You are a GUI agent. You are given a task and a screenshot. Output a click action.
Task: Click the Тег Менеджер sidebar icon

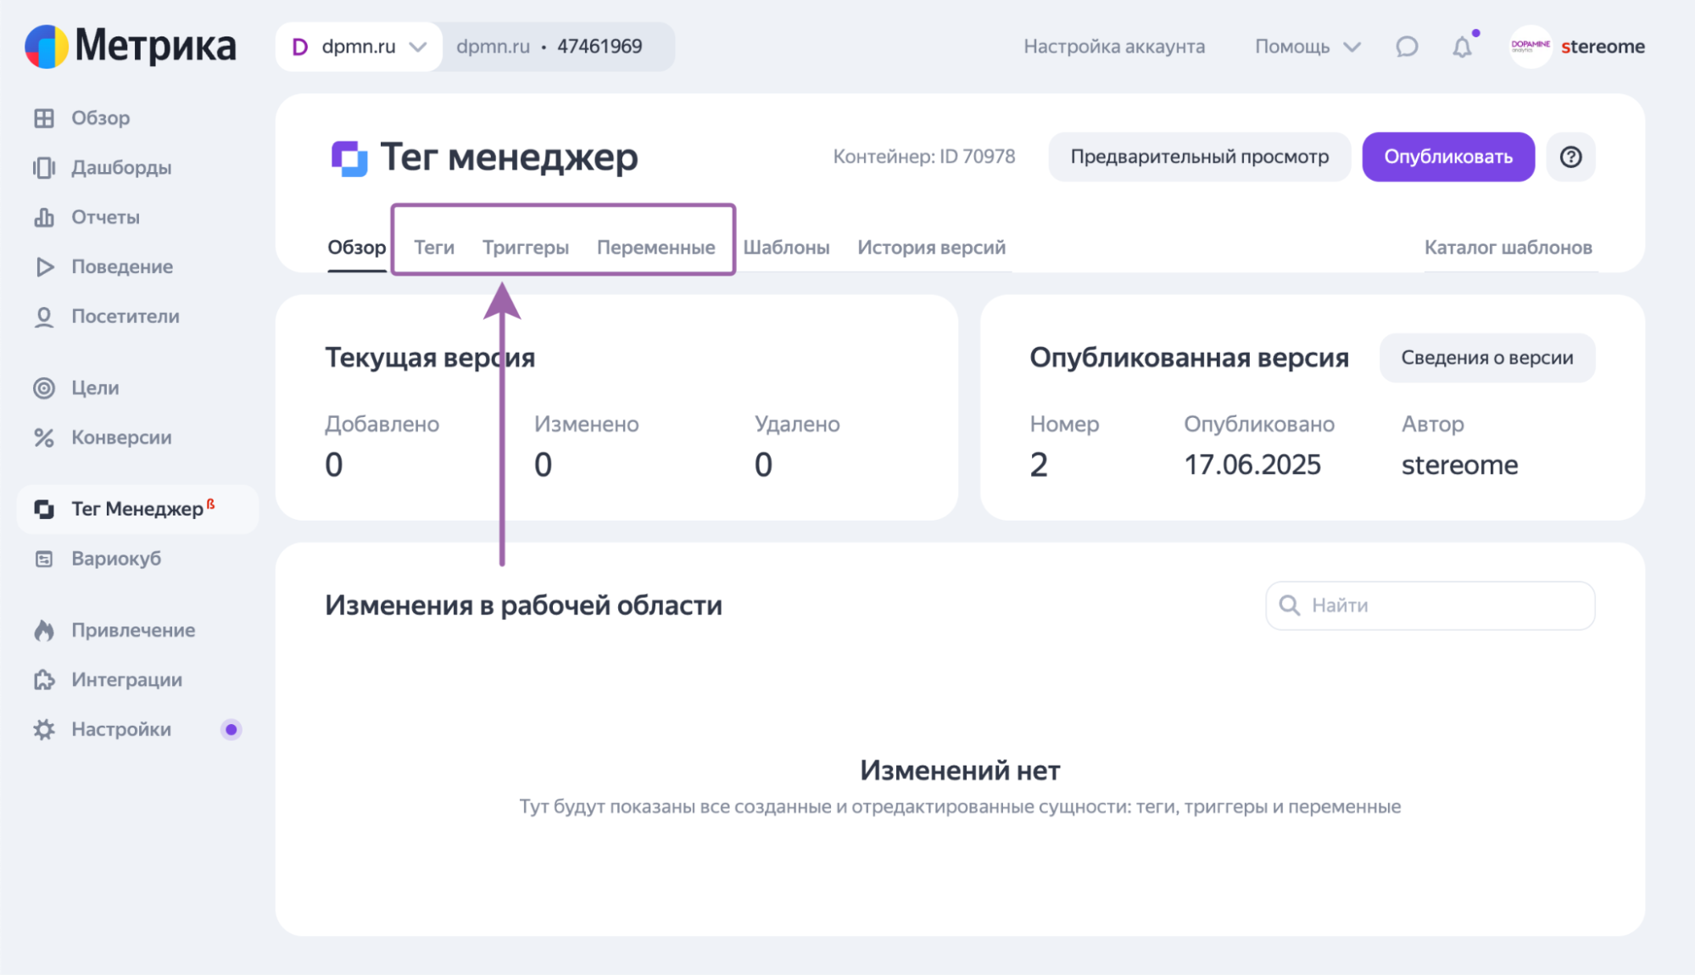pyautogui.click(x=44, y=509)
